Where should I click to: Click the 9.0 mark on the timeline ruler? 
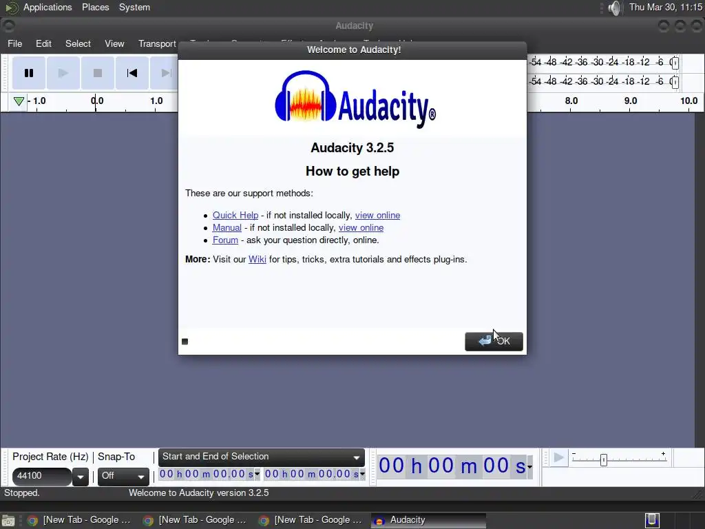click(x=631, y=101)
